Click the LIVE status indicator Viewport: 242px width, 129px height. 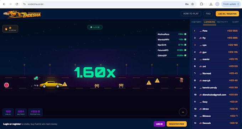click(x=95, y=27)
